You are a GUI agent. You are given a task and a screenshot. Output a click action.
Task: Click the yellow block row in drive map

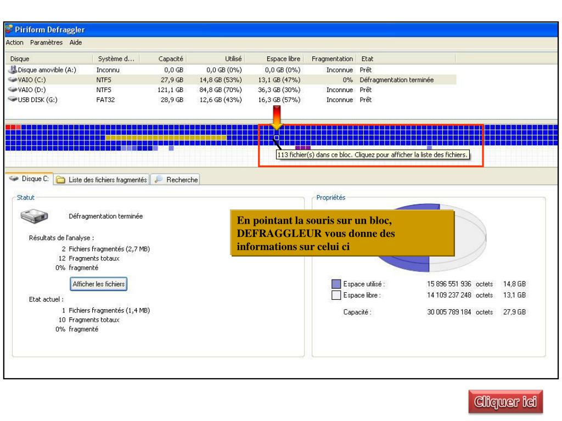point(165,137)
